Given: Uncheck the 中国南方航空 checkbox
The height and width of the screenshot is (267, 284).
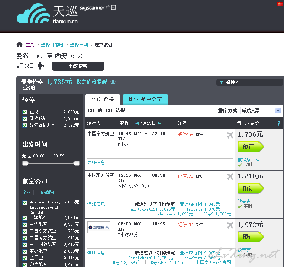Looking at the screenshot, I should pos(25,238).
